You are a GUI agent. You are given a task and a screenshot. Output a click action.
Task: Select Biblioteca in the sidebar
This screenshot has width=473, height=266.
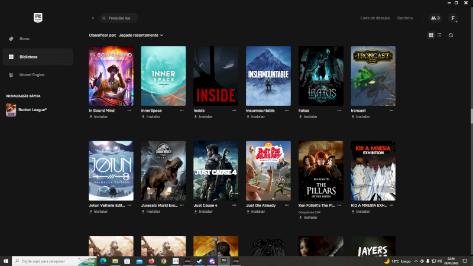pyautogui.click(x=28, y=57)
